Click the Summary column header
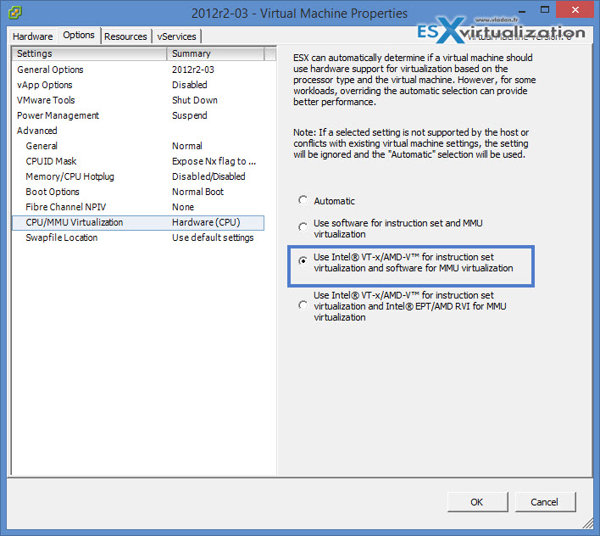 pos(215,53)
